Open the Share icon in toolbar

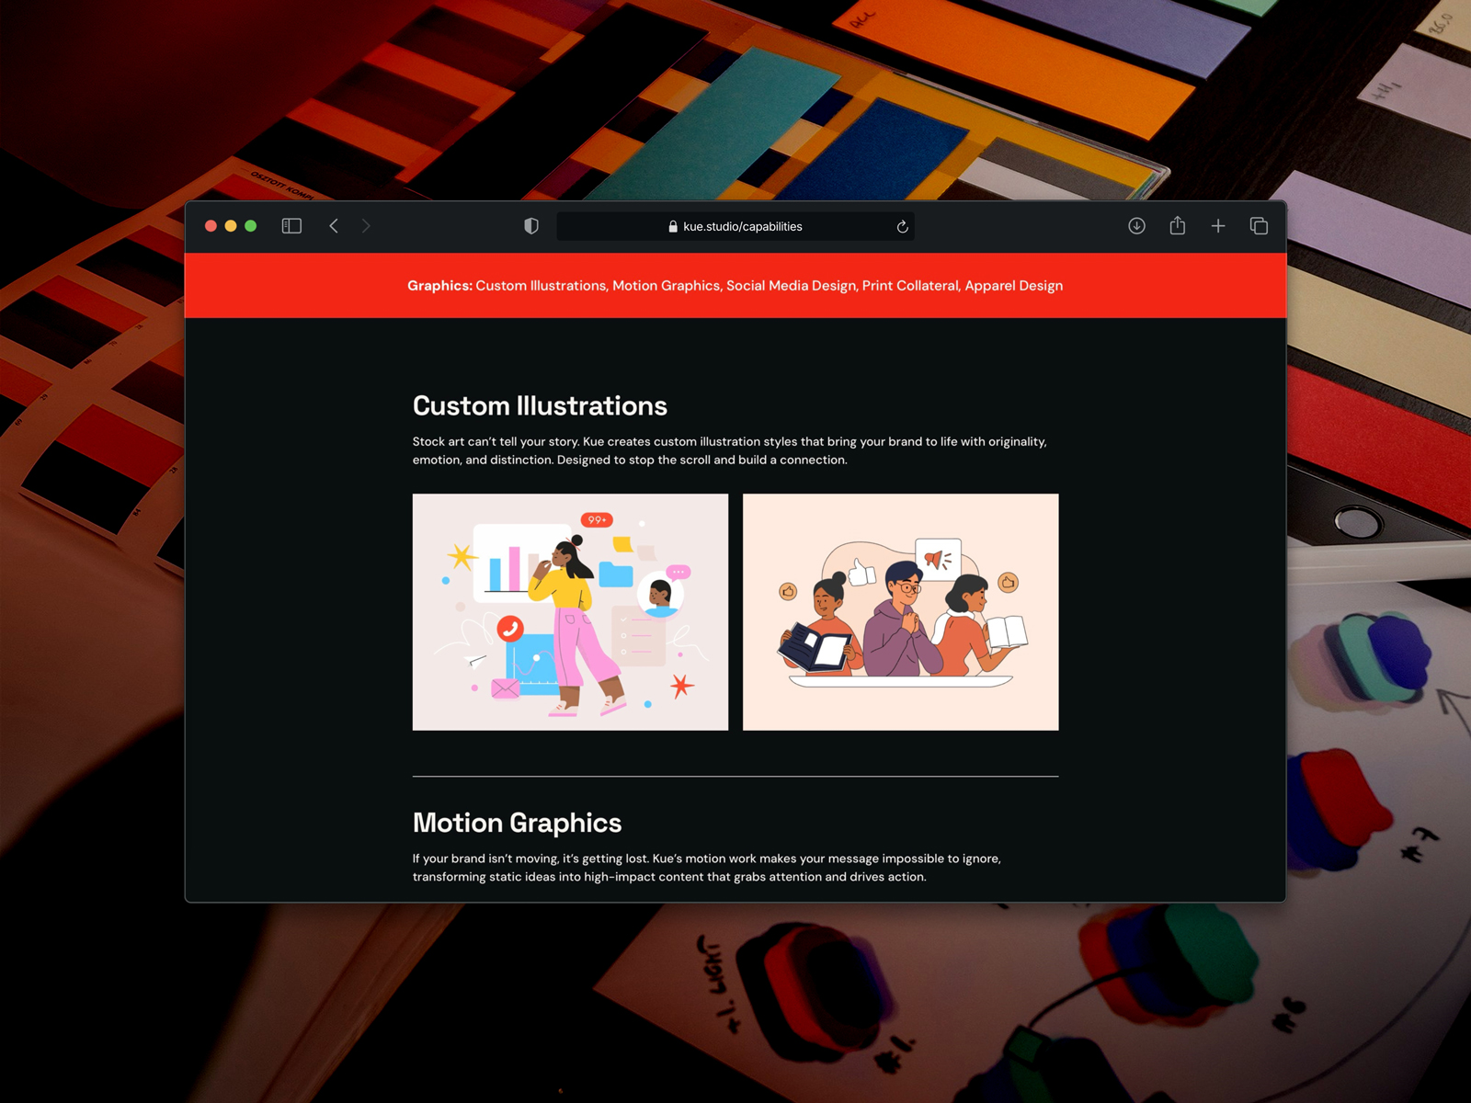pos(1177,225)
